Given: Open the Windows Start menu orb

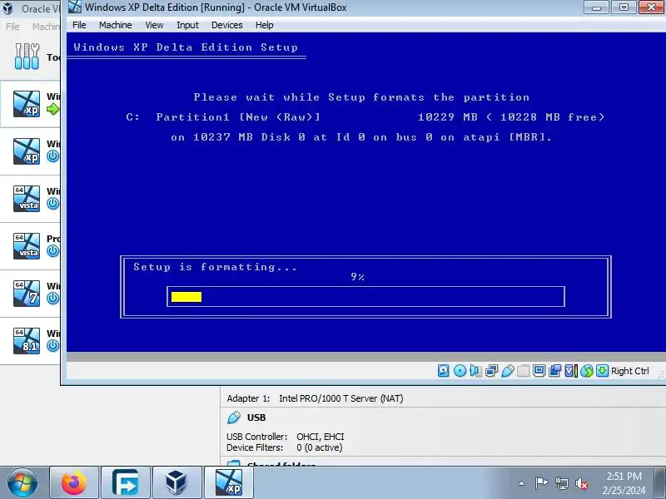Looking at the screenshot, I should [22, 482].
